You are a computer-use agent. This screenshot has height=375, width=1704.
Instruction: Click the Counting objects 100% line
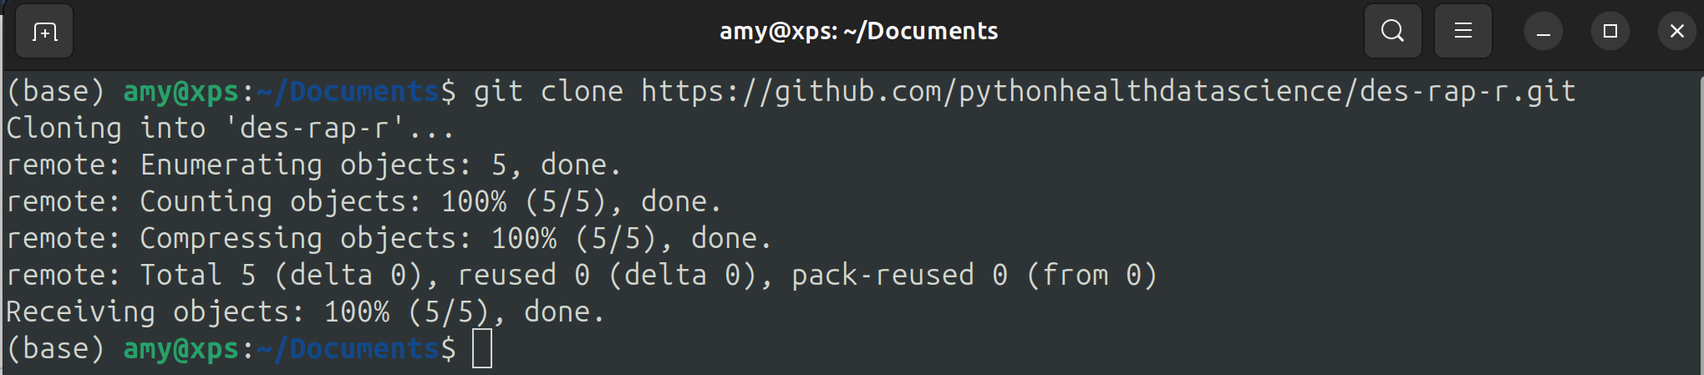click(x=364, y=202)
